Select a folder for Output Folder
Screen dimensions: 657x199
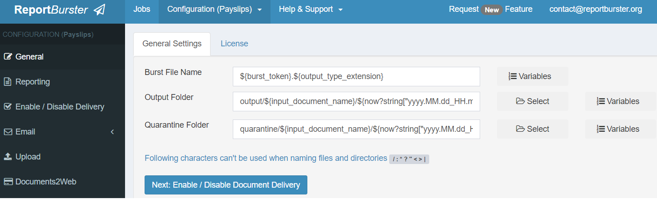[532, 101]
